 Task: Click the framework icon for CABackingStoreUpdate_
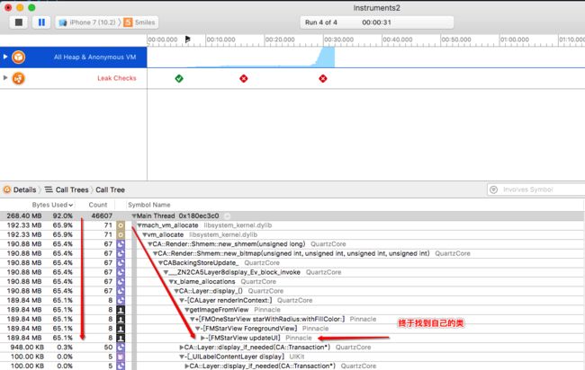[x=121, y=263]
